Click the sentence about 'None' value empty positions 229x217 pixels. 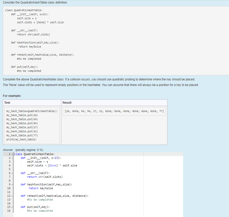(x=52, y=85)
